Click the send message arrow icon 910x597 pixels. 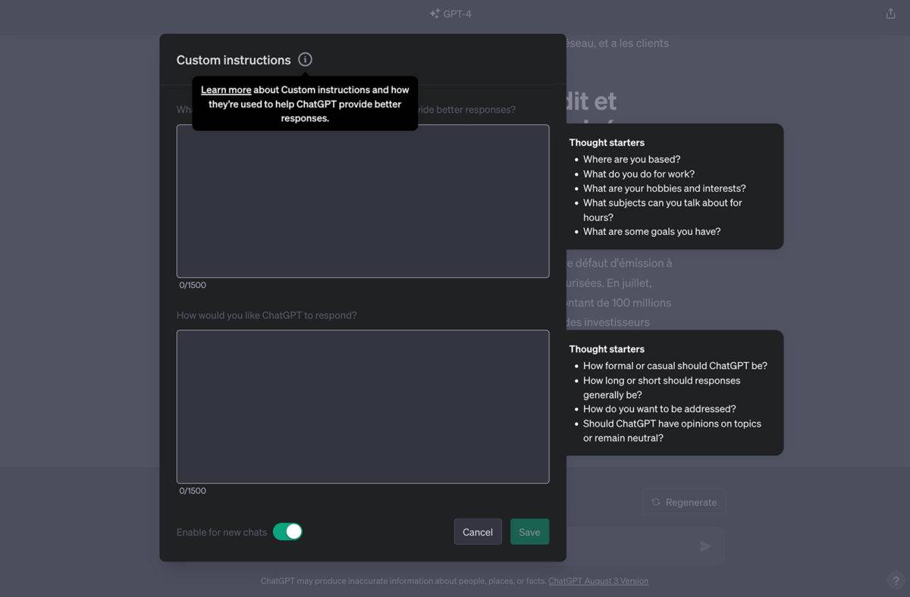coord(705,546)
